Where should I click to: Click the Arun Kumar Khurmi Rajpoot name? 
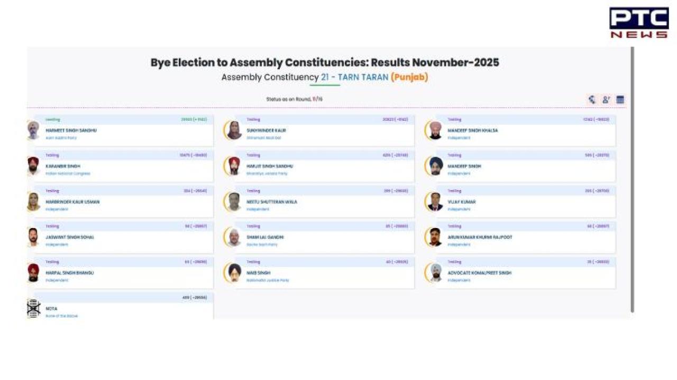pos(480,237)
